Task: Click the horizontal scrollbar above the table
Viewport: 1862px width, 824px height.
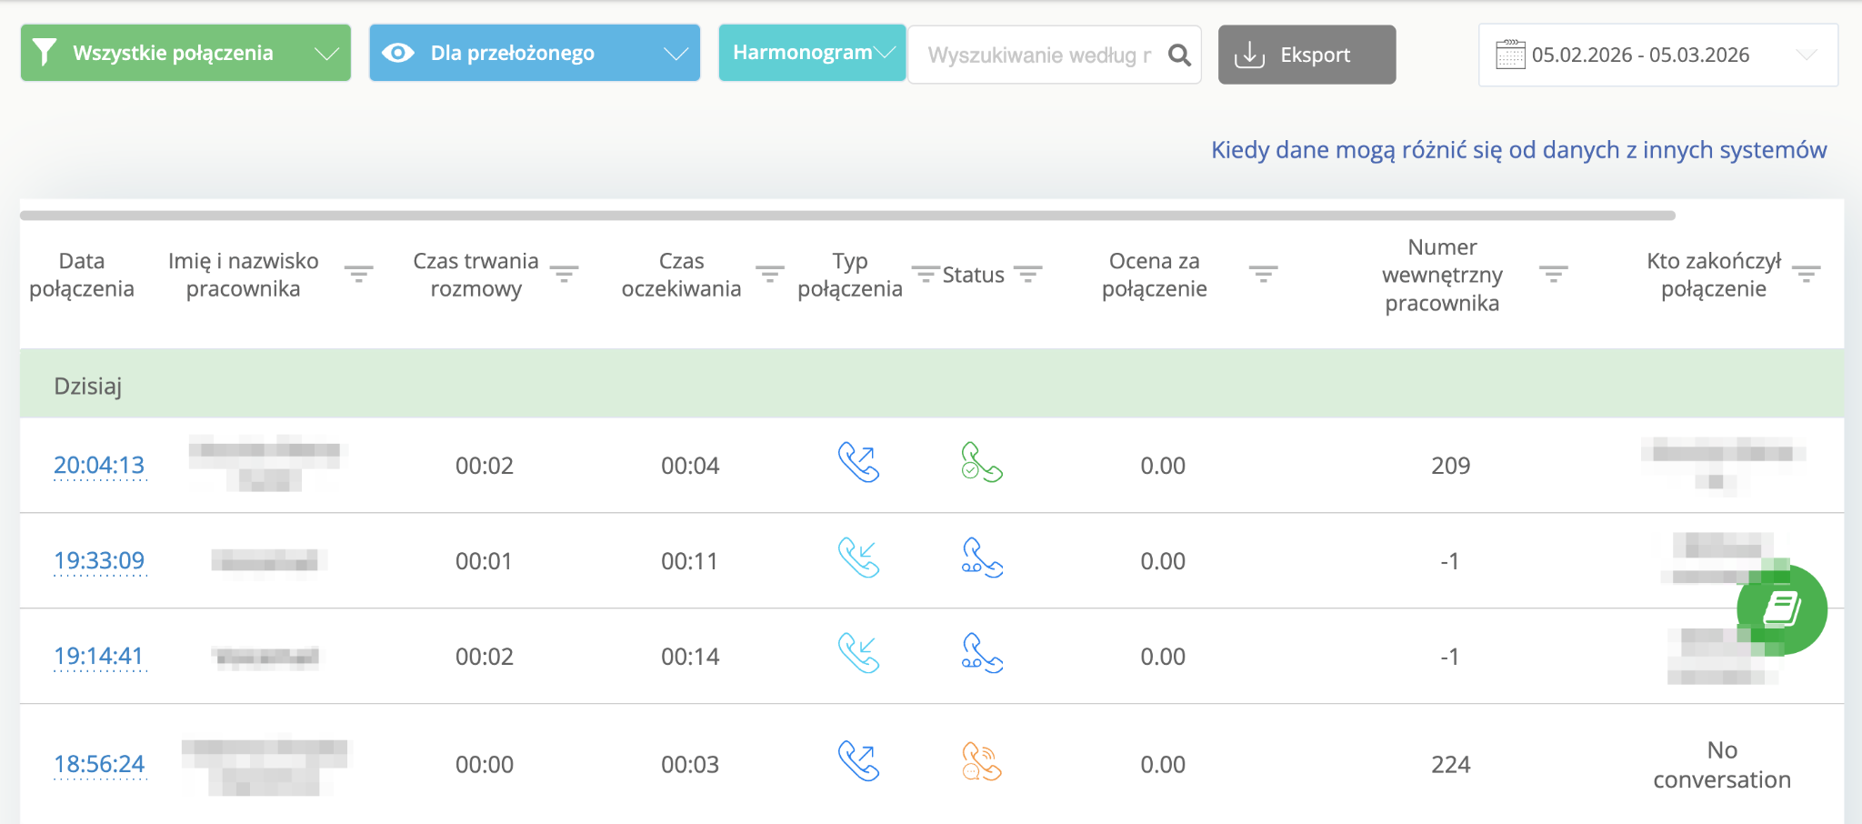Action: (x=847, y=216)
